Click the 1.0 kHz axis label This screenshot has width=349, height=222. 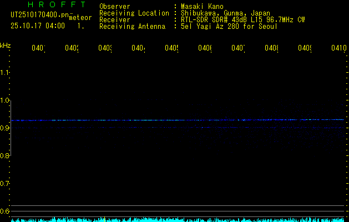(x=4, y=100)
